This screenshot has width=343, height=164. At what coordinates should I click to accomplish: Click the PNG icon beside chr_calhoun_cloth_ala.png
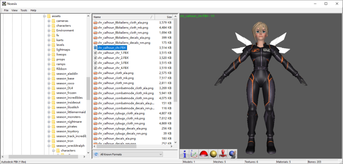(95, 73)
